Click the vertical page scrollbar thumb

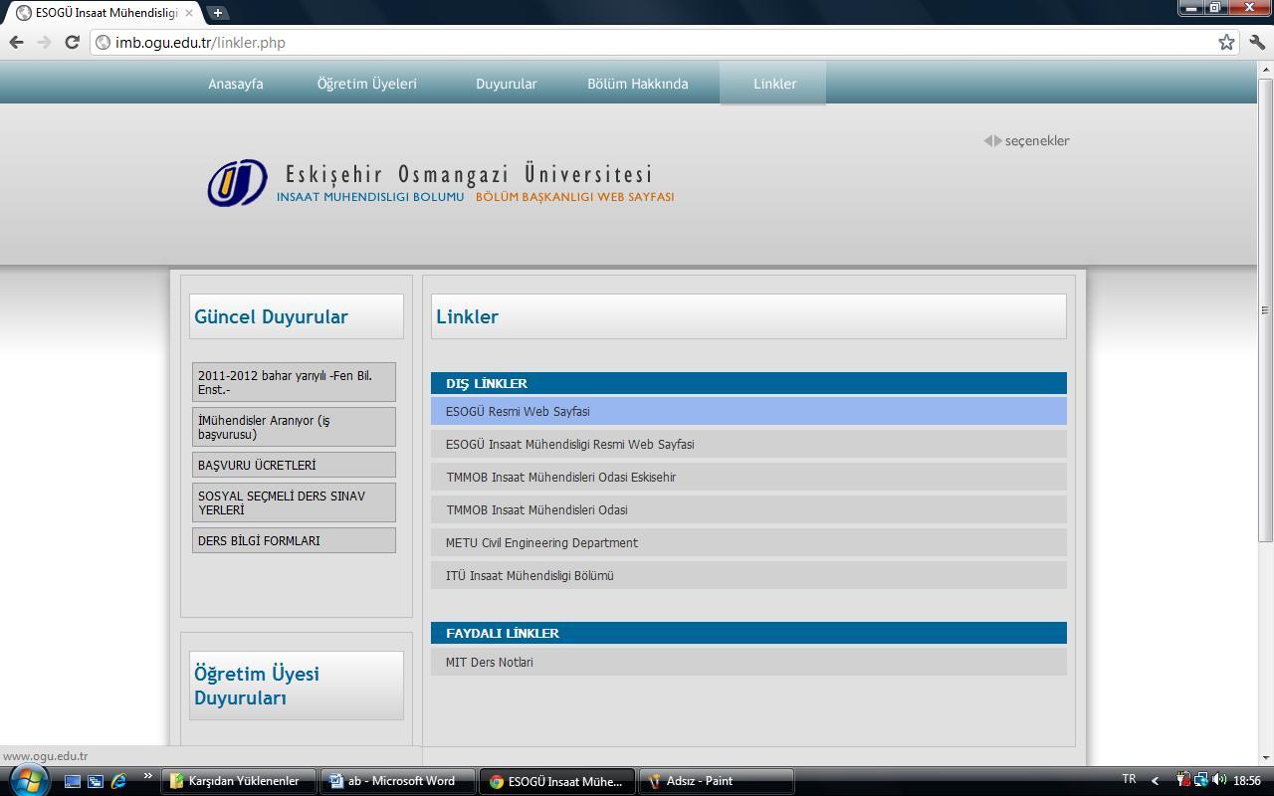(1265, 310)
